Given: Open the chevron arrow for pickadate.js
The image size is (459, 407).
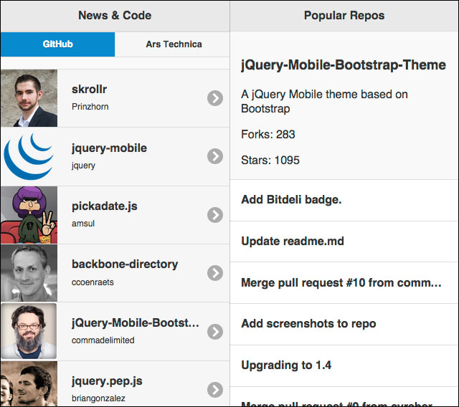Looking at the screenshot, I should 215,215.
